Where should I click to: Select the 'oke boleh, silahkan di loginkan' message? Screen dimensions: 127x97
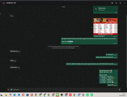coord(92,64)
